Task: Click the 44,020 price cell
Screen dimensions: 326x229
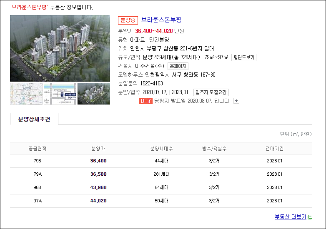Action: pos(98,201)
